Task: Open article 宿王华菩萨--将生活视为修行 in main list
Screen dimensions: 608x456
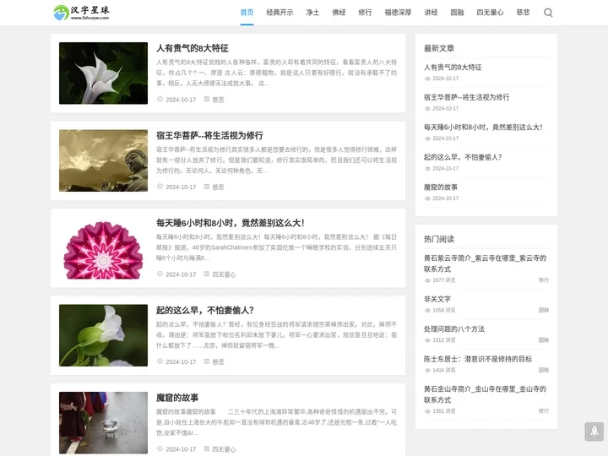Action: [x=209, y=135]
